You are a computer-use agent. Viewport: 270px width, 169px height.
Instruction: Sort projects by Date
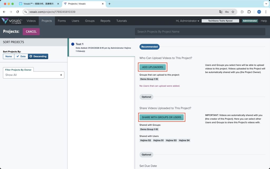click(x=21, y=56)
